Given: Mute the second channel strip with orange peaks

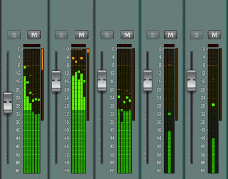Looking at the screenshot, I should tap(82, 35).
